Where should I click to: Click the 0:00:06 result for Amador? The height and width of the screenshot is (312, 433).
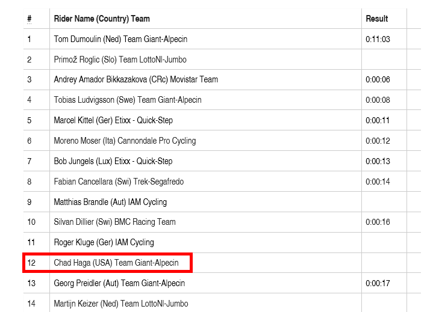click(378, 79)
